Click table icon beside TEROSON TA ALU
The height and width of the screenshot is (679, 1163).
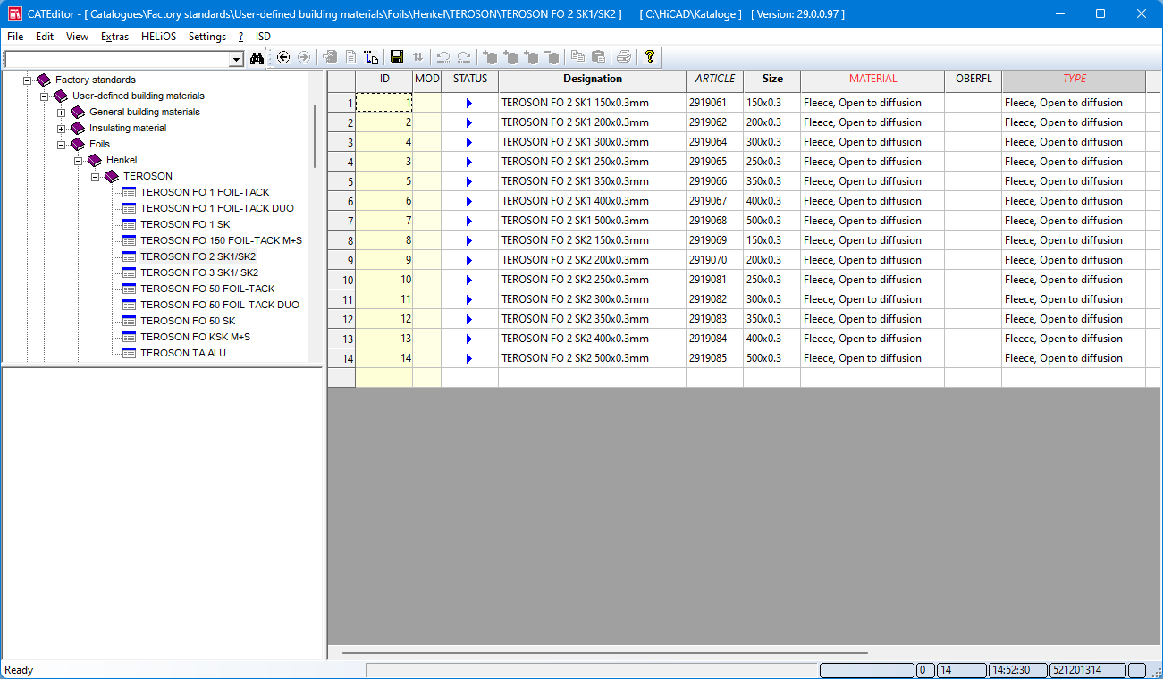tap(129, 354)
